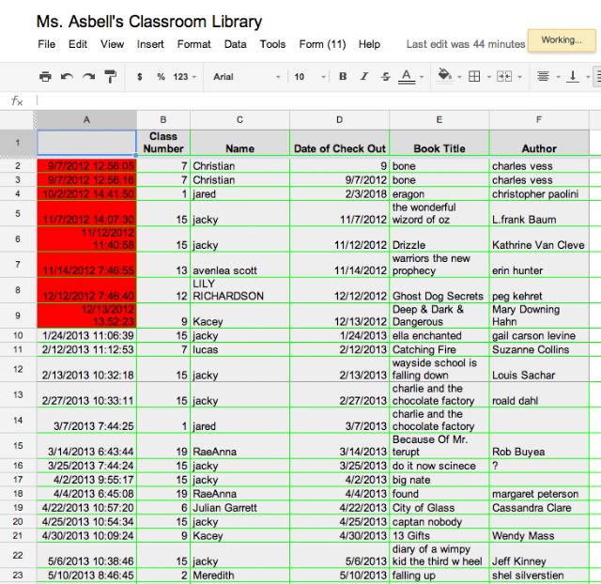Toggle Bold formatting

point(343,77)
